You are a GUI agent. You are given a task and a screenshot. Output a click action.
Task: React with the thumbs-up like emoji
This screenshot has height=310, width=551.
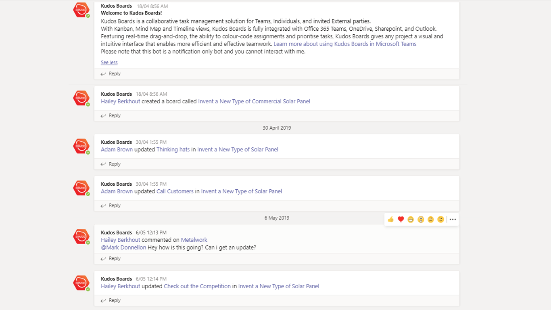[x=390, y=220]
